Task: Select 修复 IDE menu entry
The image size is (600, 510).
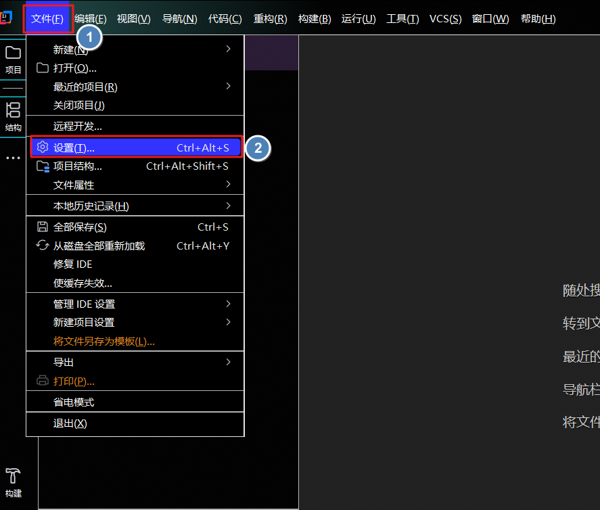Action: pyautogui.click(x=135, y=264)
